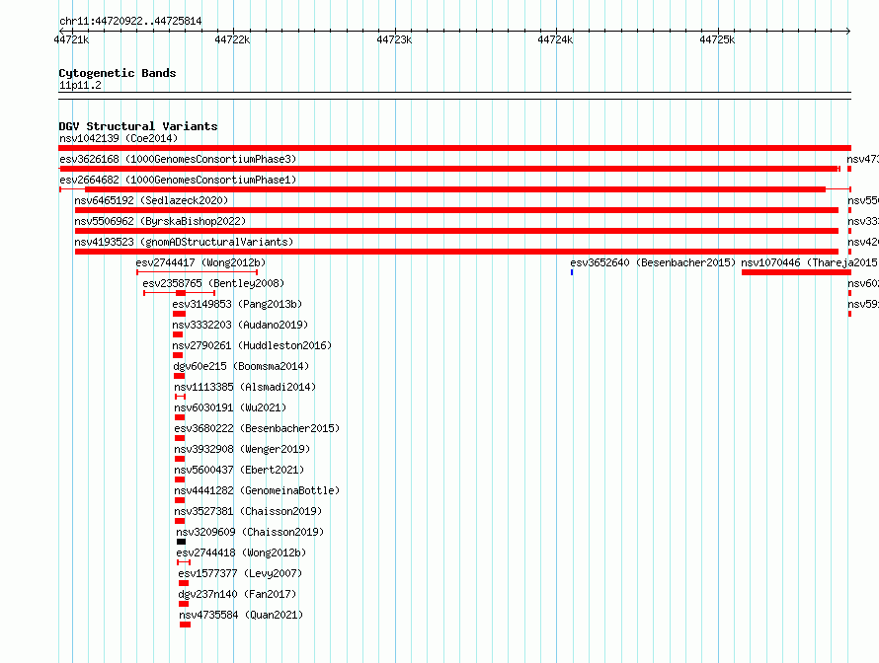
Task: Click nsv5506962 (ByrskaBishop2022) label
Action: click(160, 221)
